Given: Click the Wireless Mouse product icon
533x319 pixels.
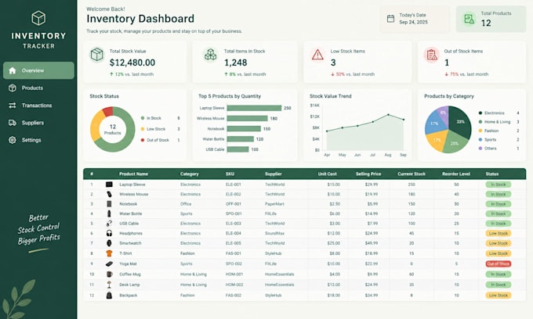Looking at the screenshot, I should coord(109,194).
